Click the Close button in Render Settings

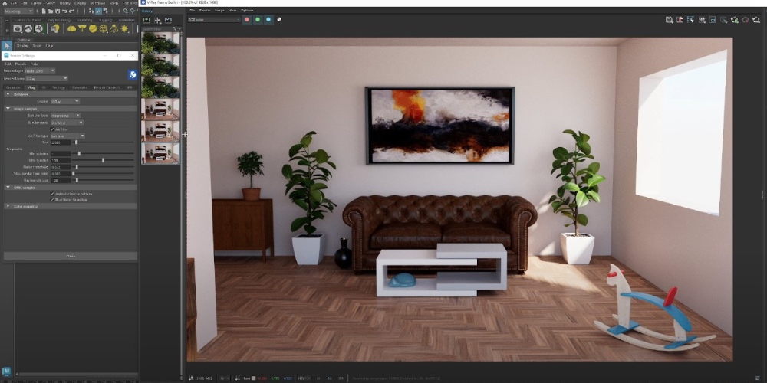(71, 256)
